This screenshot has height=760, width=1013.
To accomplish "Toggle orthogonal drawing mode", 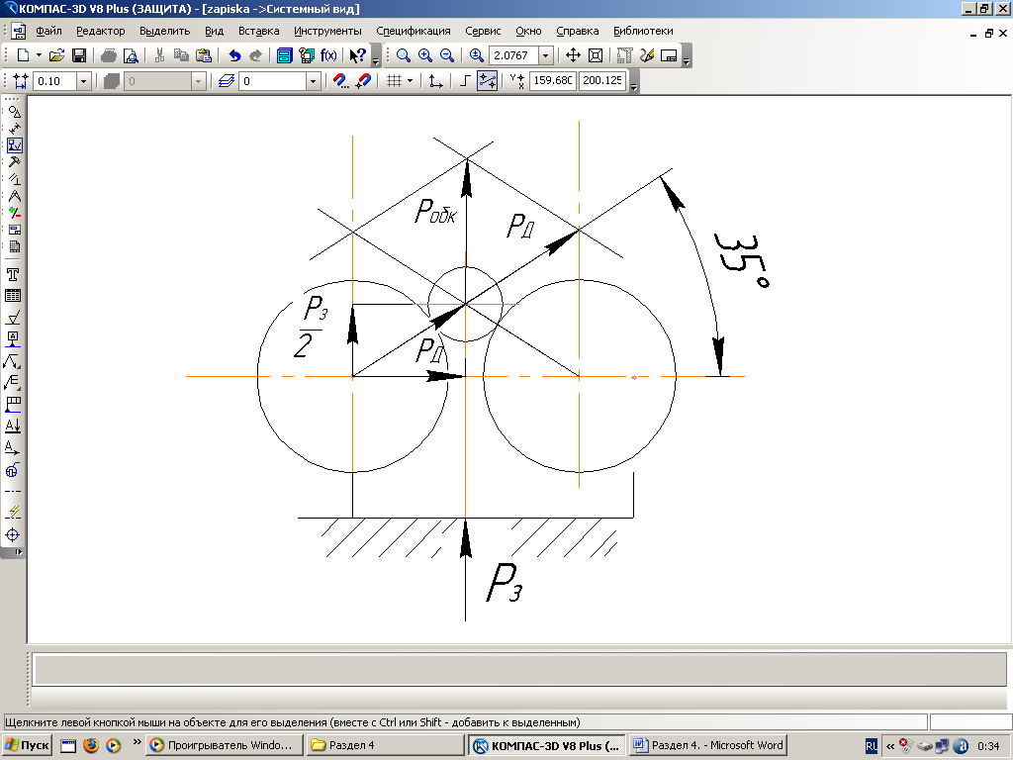I will point(465,81).
